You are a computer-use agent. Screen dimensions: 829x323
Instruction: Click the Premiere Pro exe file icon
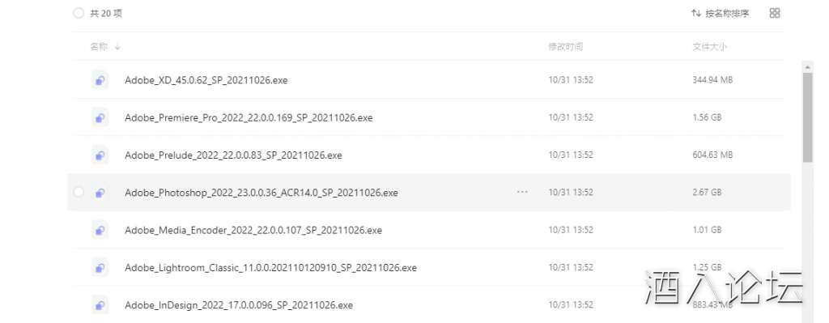coord(100,117)
